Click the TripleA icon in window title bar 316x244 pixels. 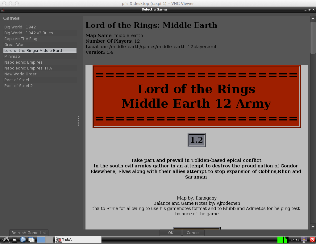pos(2,10)
